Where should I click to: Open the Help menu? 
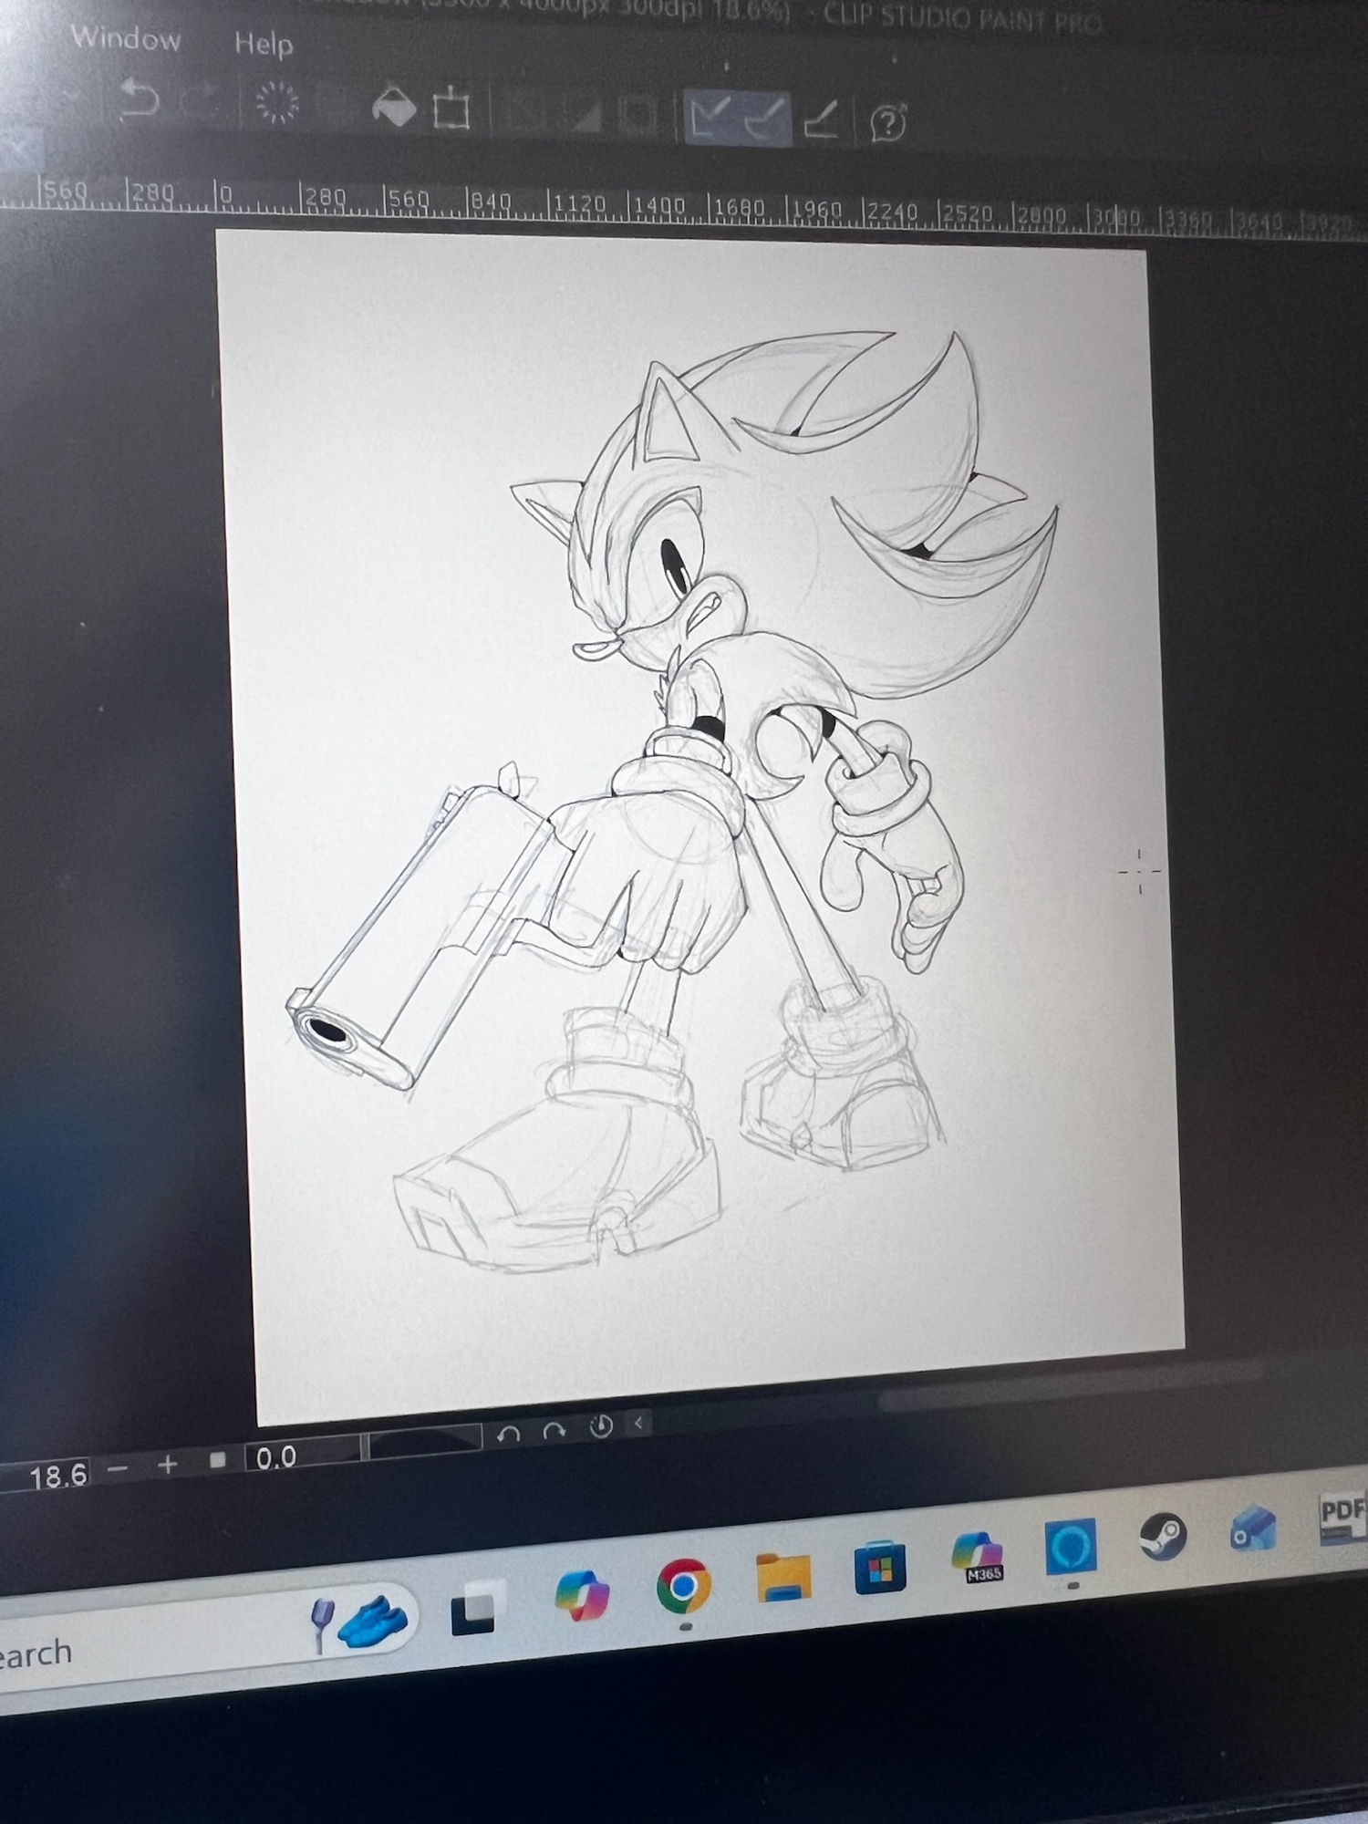click(x=263, y=43)
